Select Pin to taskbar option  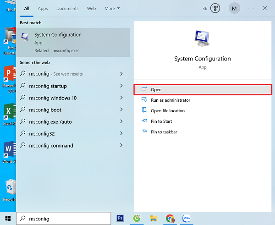[164, 132]
